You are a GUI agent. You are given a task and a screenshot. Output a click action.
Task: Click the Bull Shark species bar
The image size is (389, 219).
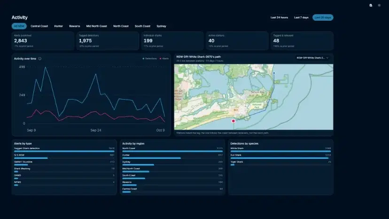tap(280, 158)
